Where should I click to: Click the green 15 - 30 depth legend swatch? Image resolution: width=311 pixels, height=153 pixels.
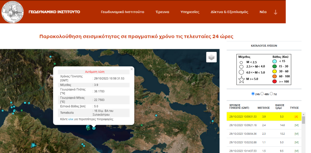275,66
